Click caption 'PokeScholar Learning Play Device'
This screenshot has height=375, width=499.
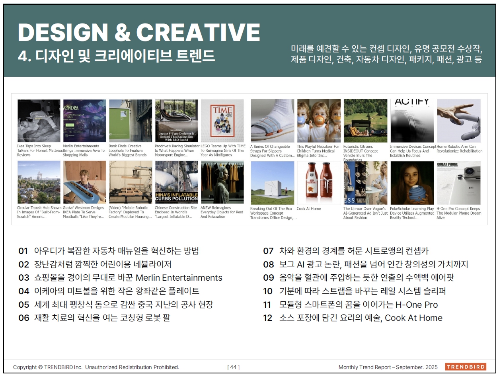412,213
